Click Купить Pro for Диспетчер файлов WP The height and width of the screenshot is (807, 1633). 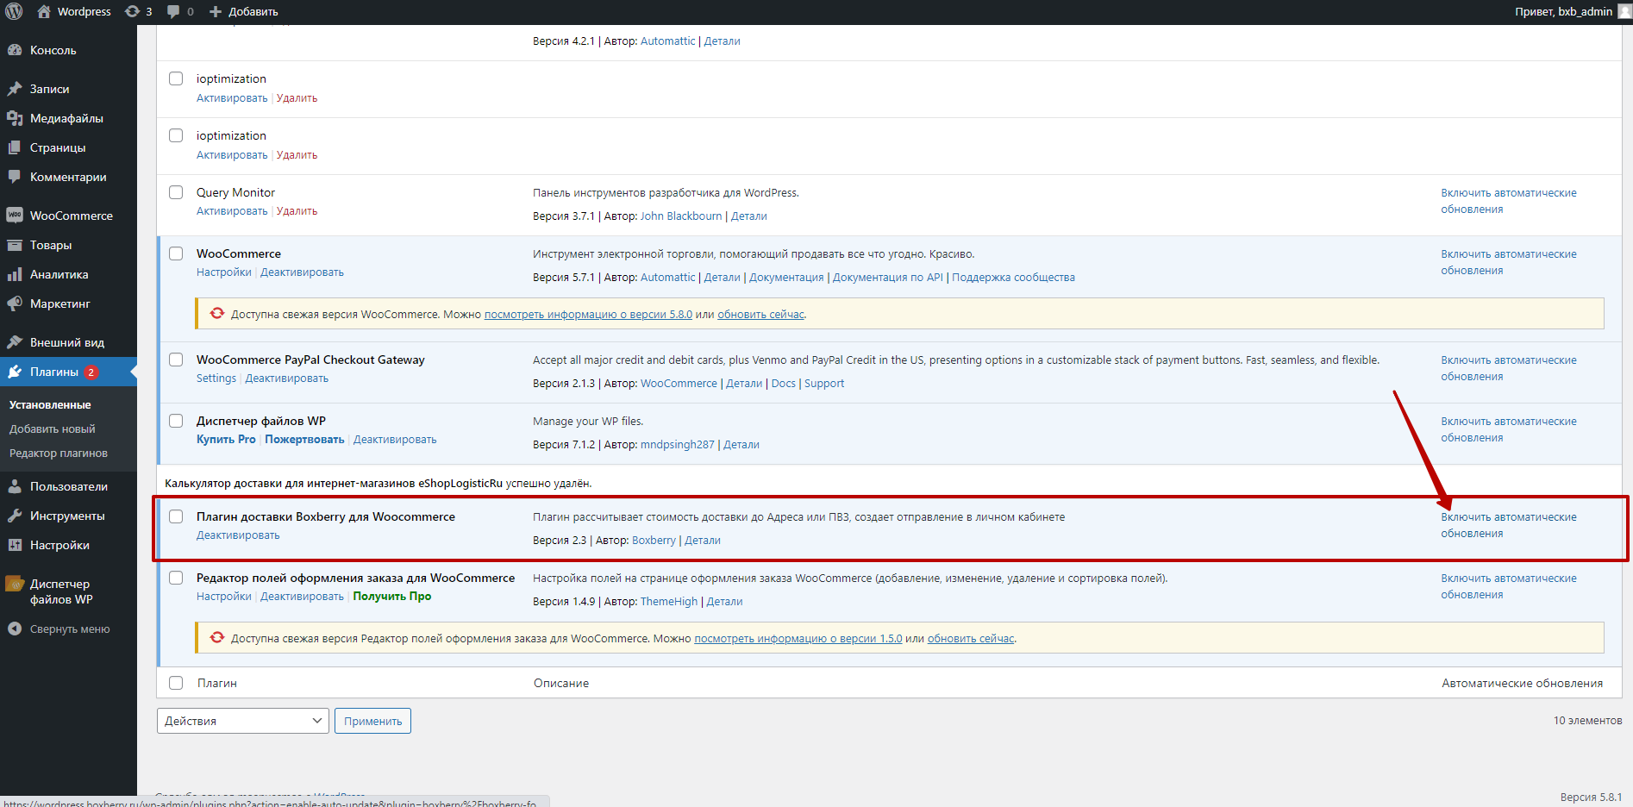(x=226, y=440)
